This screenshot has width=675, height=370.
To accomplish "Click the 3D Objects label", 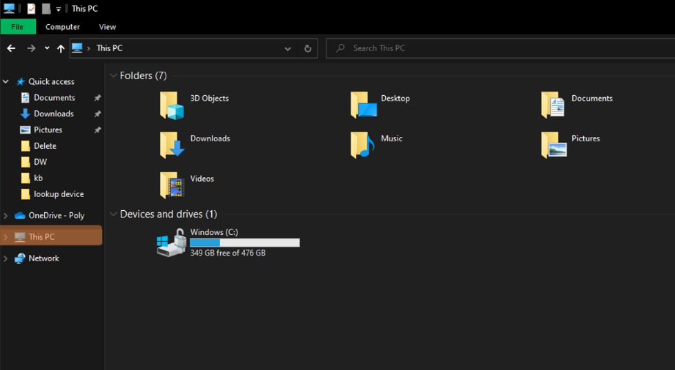I will coord(210,99).
